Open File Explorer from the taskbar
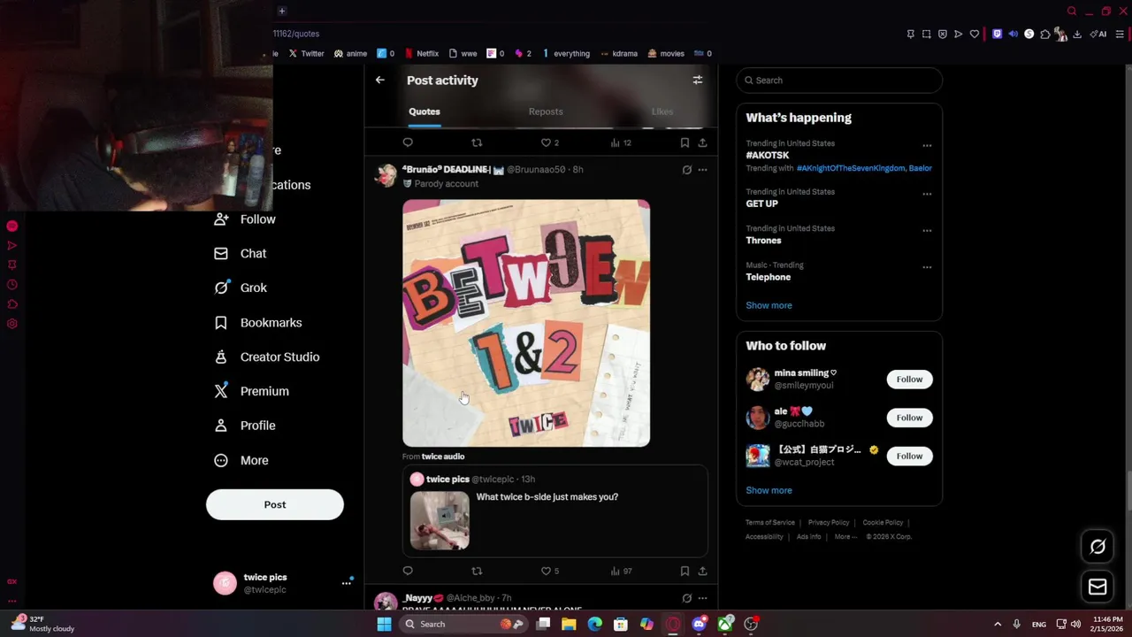Screen dimensions: 1132x637 (569, 624)
